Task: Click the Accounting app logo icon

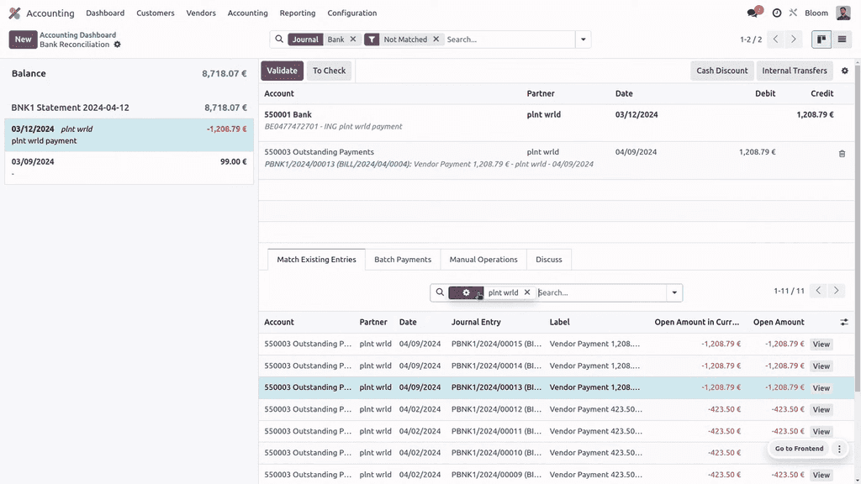Action: click(14, 13)
